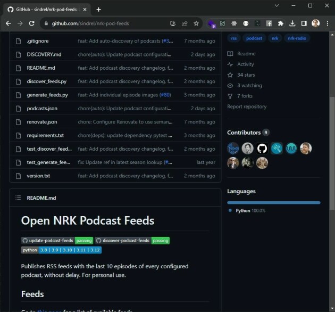Viewport: 335px width, 312px height.
Task: Select the GitHub sindrel/nrk-pod-feeds tab
Action: 46,10
